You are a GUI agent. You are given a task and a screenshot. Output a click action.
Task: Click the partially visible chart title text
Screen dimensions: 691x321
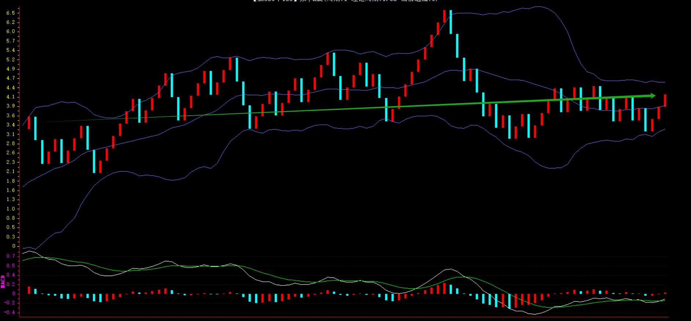click(x=345, y=1)
